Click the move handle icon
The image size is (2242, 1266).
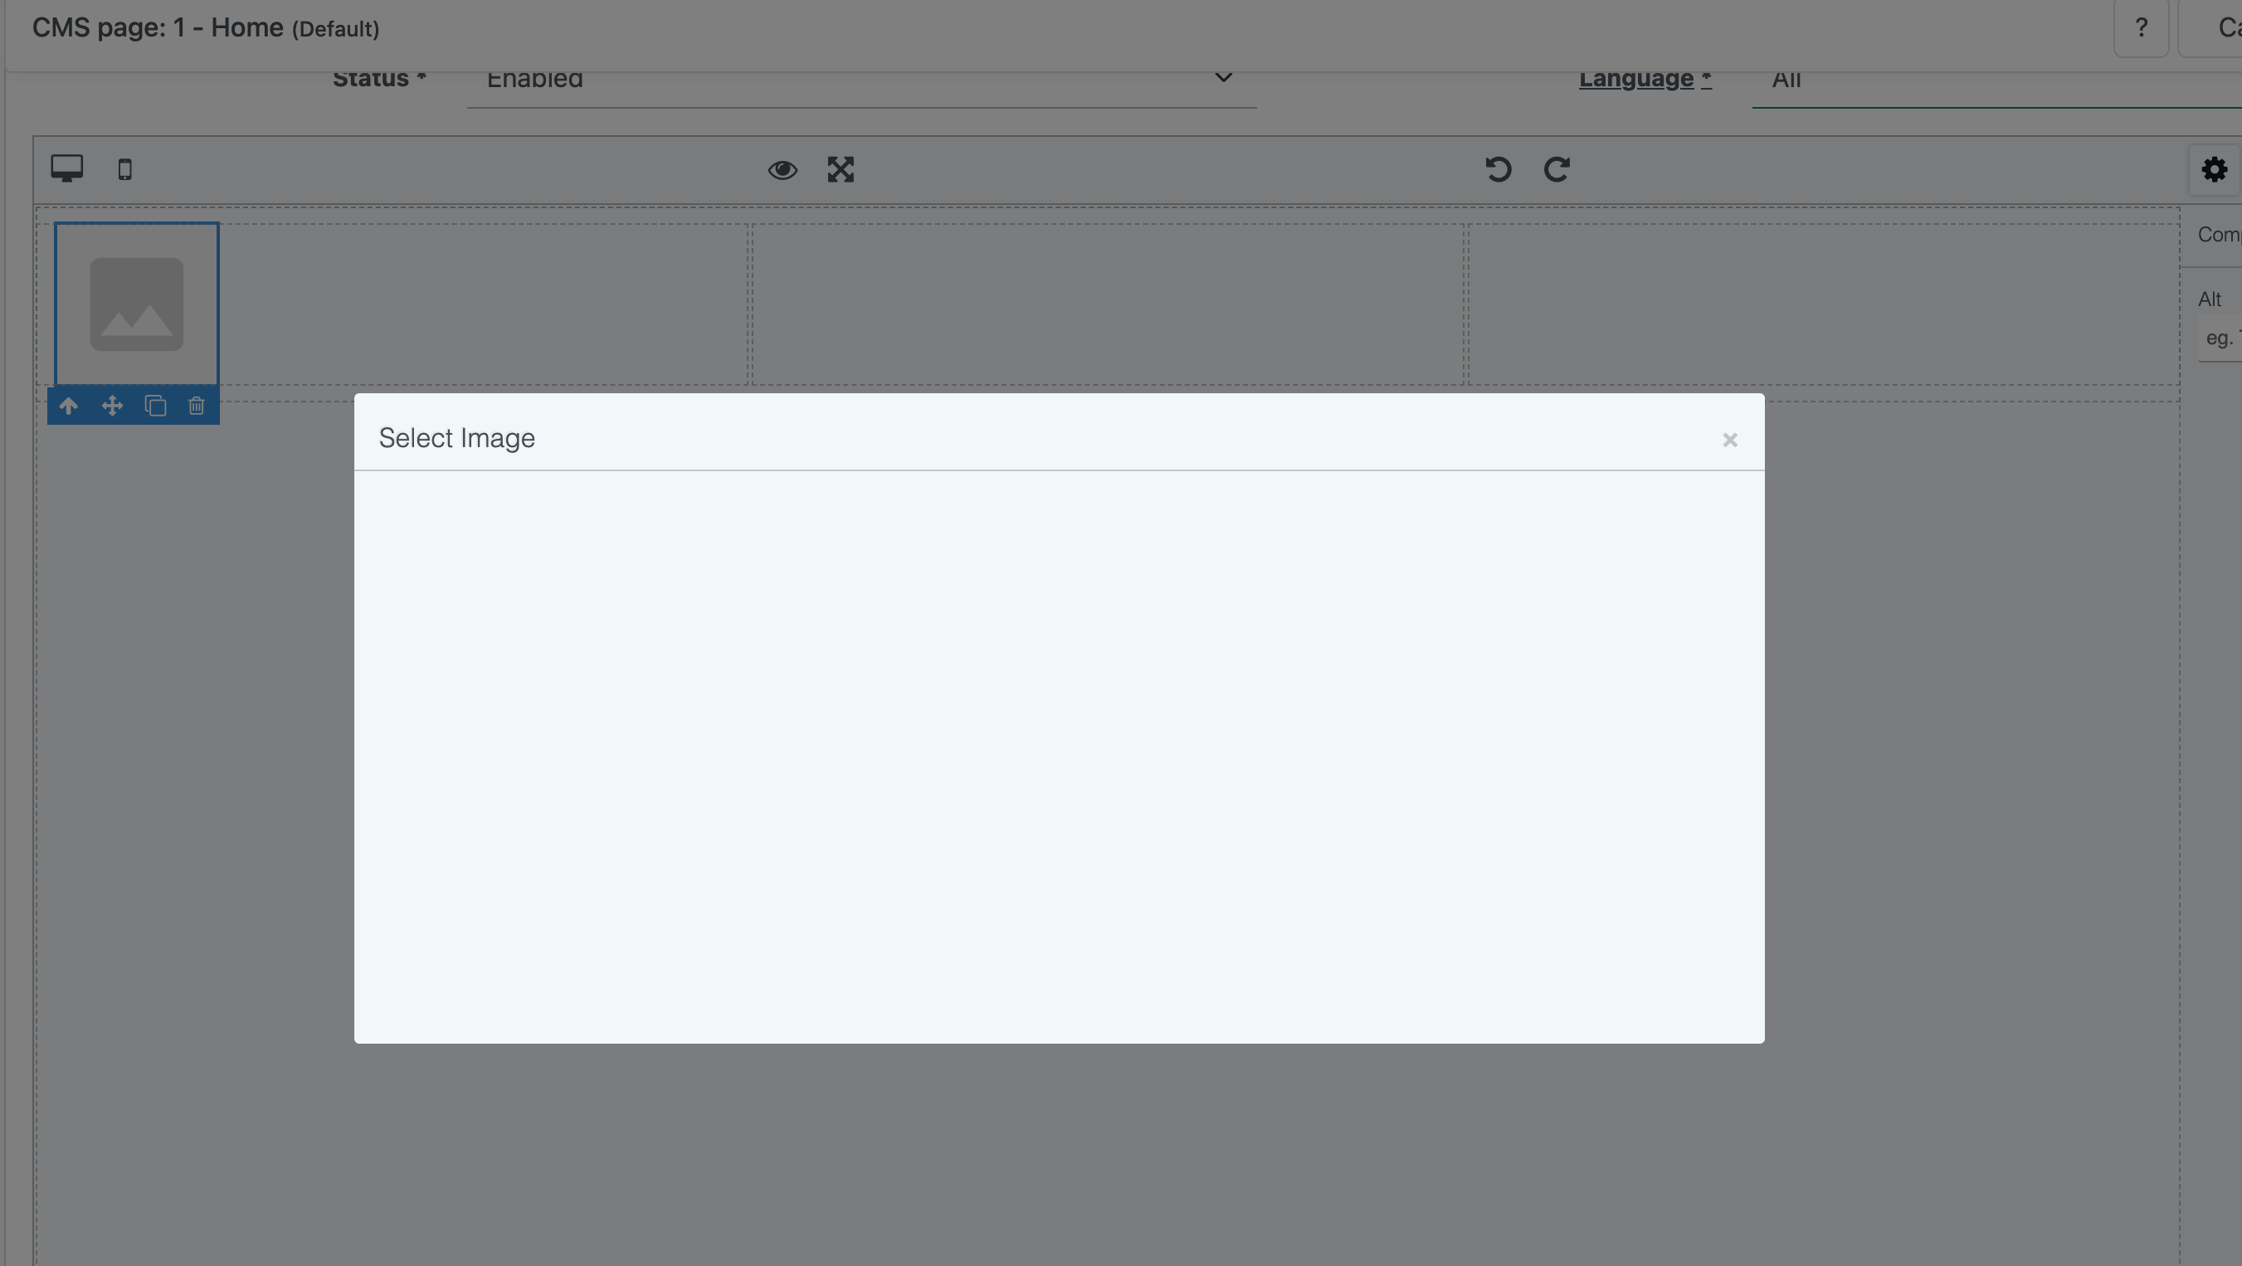click(x=111, y=406)
